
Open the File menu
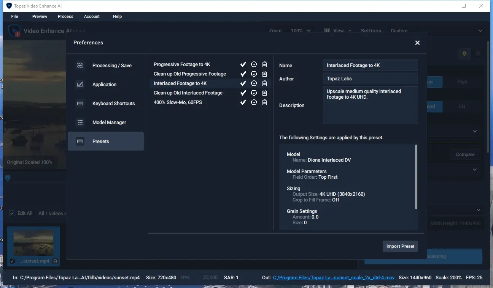pos(15,16)
